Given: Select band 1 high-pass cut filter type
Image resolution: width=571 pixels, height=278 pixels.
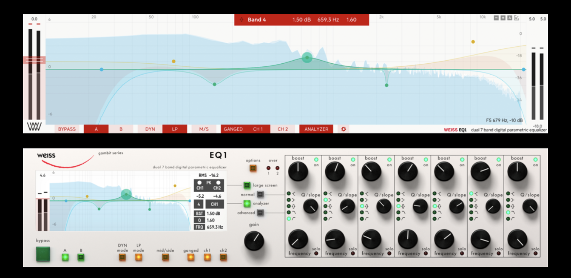Looking at the screenshot, I should (x=288, y=219).
